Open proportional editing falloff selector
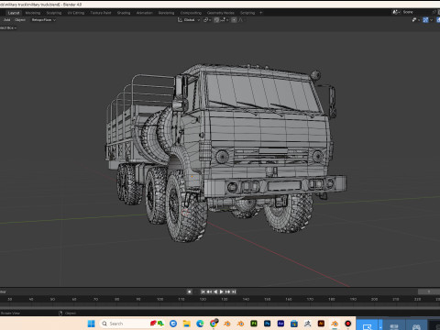Viewport: 440px width, 330px height. (x=241, y=20)
